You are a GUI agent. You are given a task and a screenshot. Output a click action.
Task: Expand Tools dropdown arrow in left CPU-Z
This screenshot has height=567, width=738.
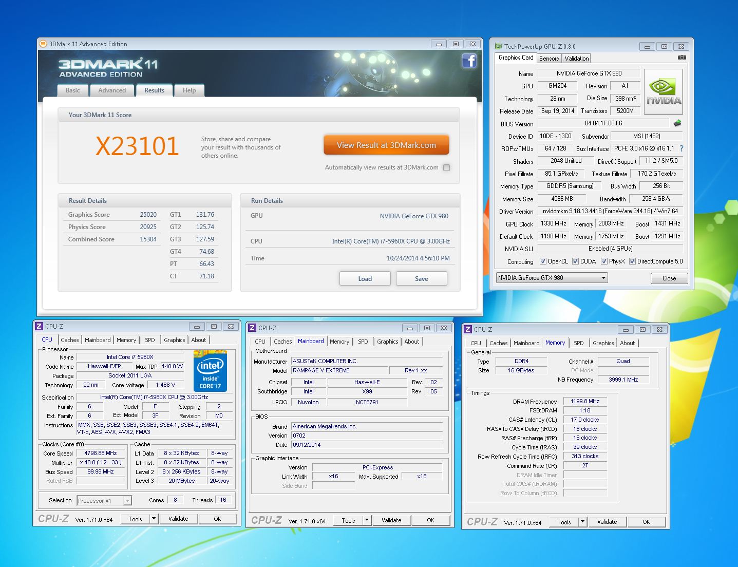coord(154,519)
